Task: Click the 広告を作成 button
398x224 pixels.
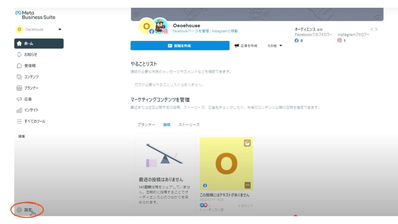Action: click(246, 46)
